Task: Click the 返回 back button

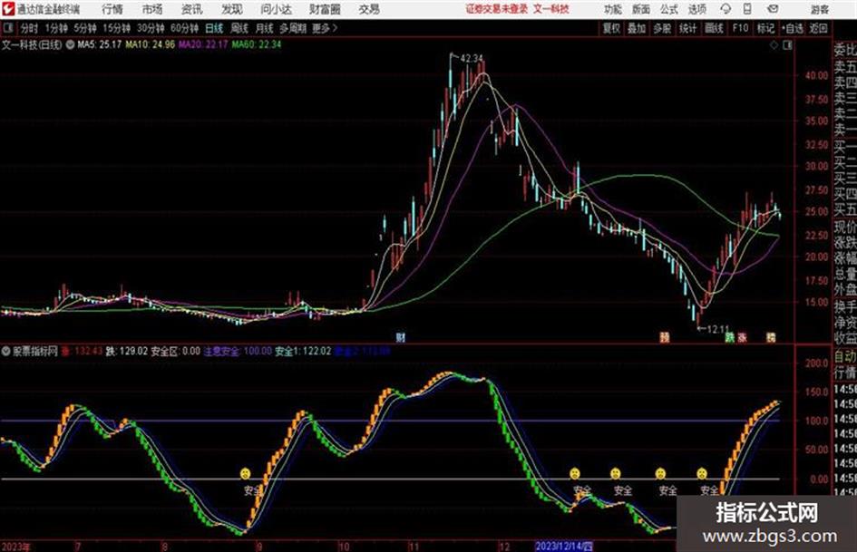Action: (x=818, y=28)
